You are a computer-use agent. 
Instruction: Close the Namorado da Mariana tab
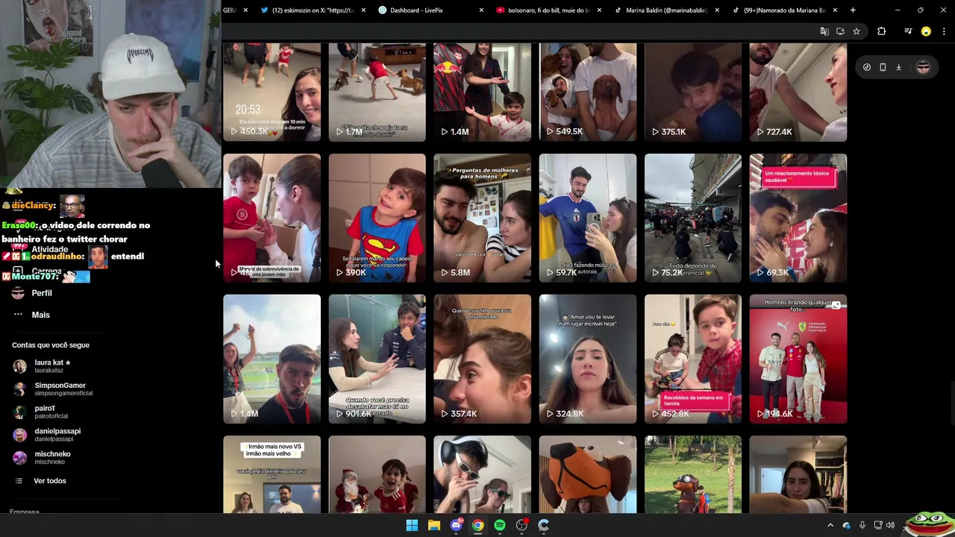click(835, 10)
